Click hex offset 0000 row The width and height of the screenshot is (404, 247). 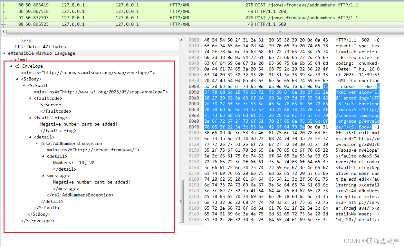pos(194,40)
